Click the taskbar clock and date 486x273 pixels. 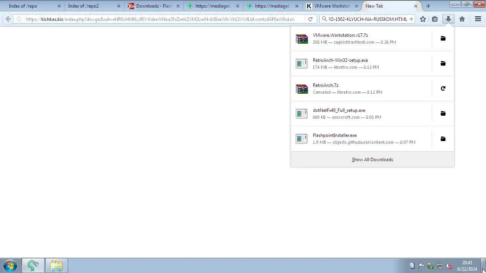click(467, 266)
